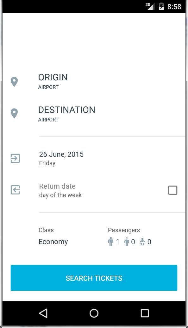
Task: Tap the Android back navigation button
Action: tap(43, 313)
